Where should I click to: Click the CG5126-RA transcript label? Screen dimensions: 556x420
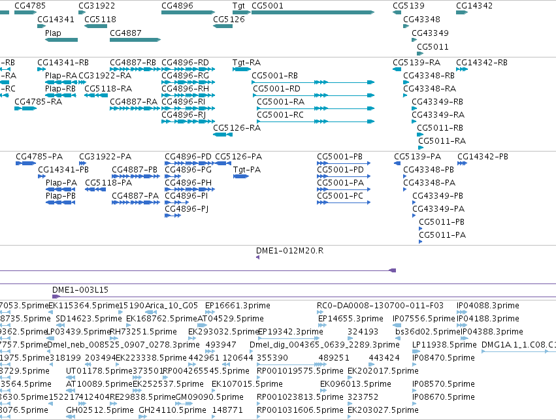237,128
